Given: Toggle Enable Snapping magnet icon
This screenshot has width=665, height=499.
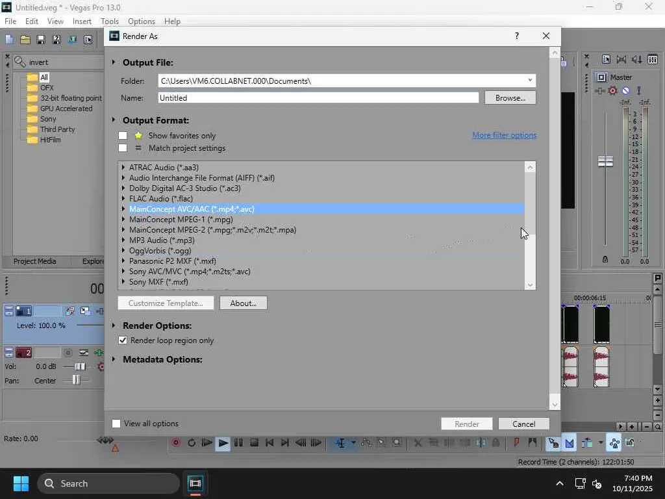Looking at the screenshot, I should (x=553, y=443).
